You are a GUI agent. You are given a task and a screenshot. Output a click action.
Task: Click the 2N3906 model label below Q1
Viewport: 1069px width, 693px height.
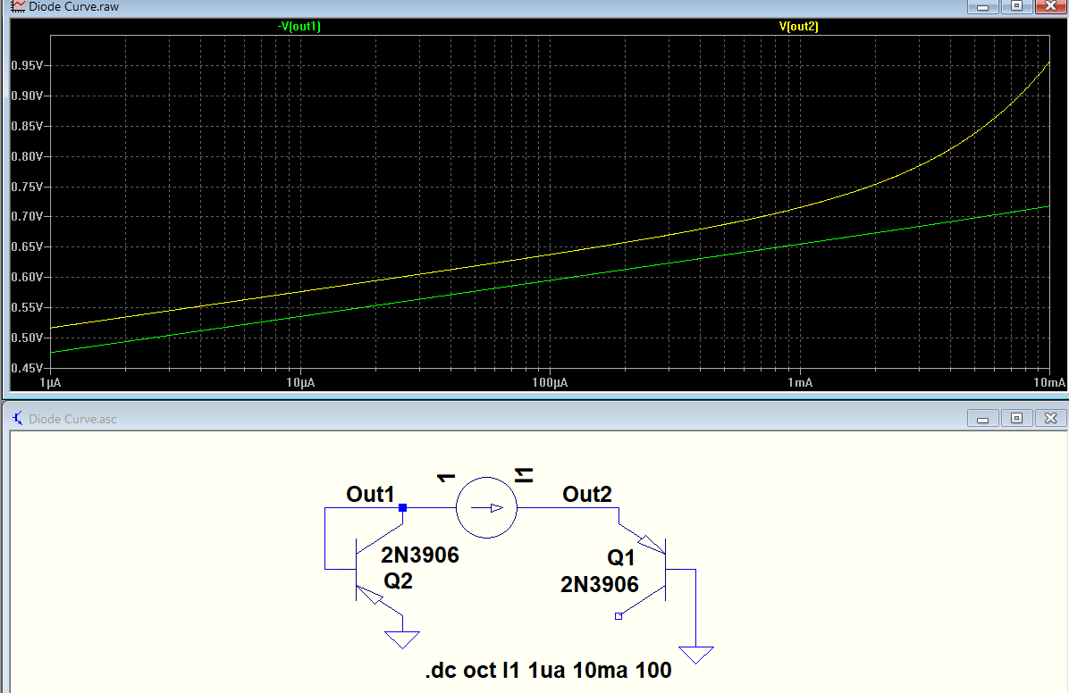point(600,585)
